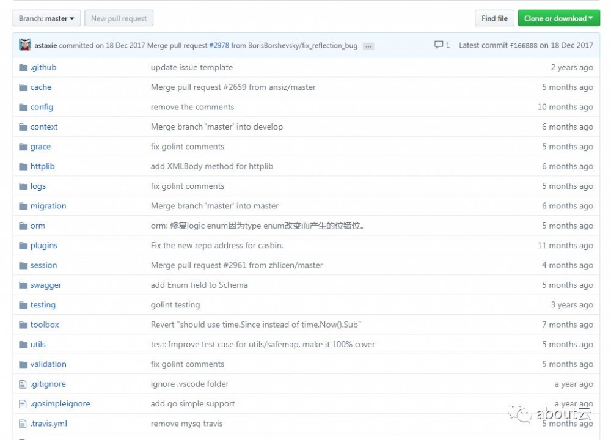Click the .gosimpleignore file icon
This screenshot has height=440, width=611.
(x=23, y=404)
